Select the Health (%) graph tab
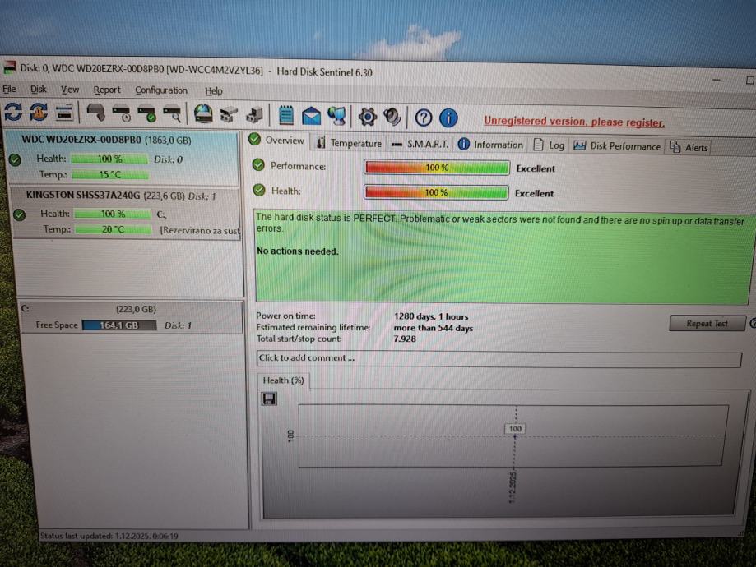The width and height of the screenshot is (756, 567). [283, 380]
